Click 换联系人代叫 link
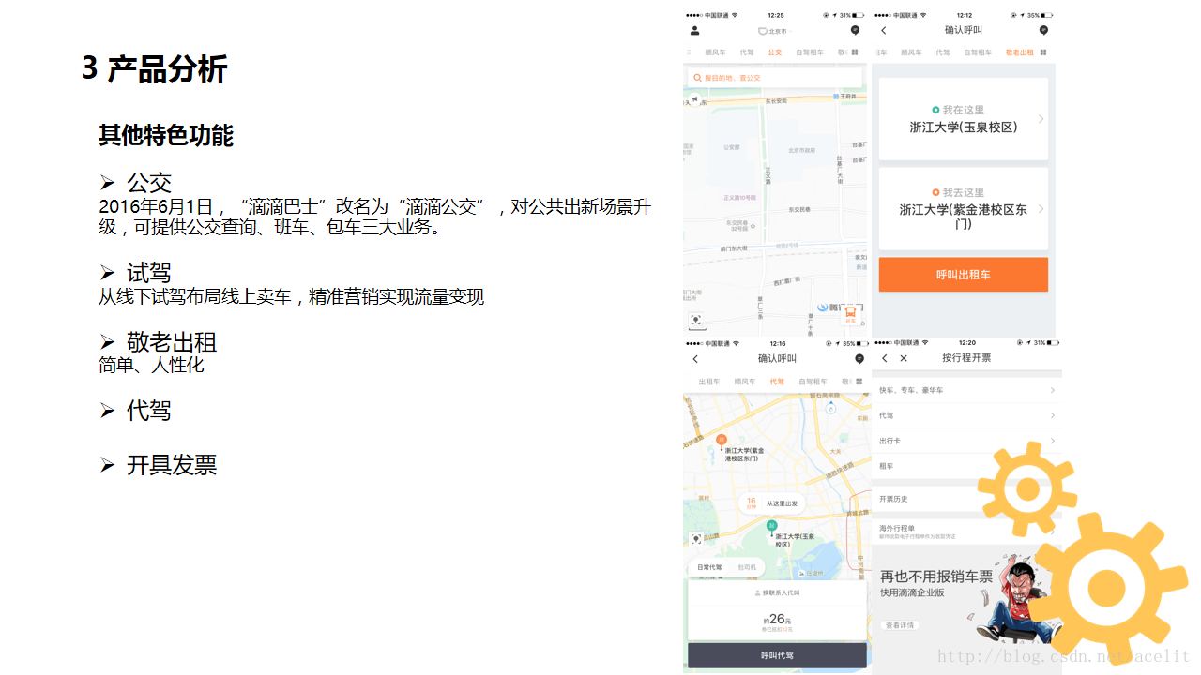The height and width of the screenshot is (675, 1201). click(x=777, y=593)
